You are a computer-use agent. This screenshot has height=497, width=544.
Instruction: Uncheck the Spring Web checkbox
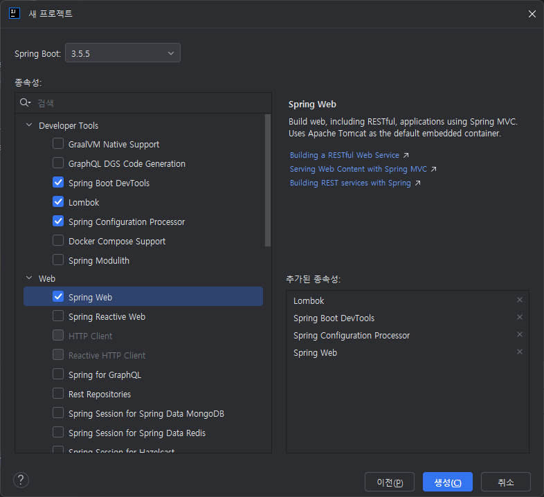coord(58,296)
